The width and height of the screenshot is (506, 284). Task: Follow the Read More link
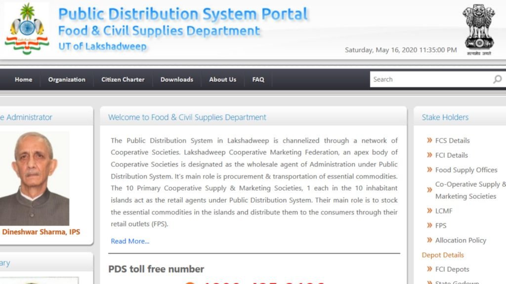pyautogui.click(x=130, y=241)
